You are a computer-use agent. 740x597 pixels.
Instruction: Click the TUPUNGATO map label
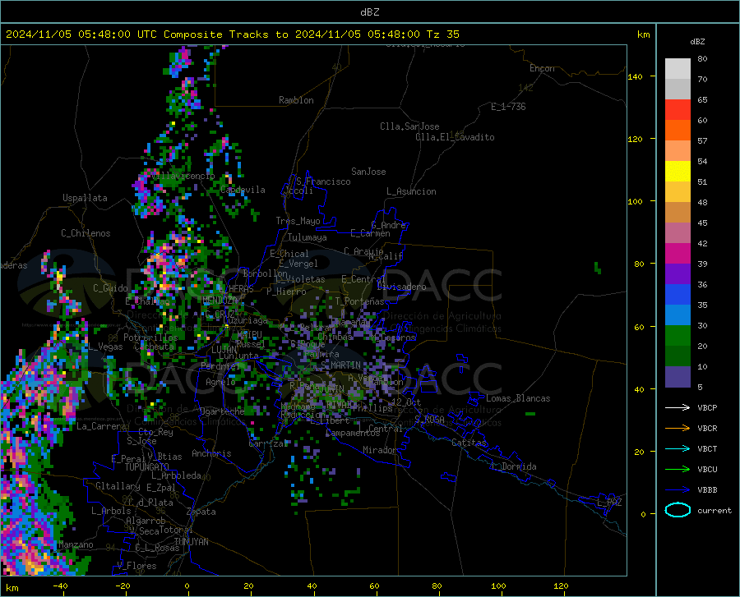point(147,467)
